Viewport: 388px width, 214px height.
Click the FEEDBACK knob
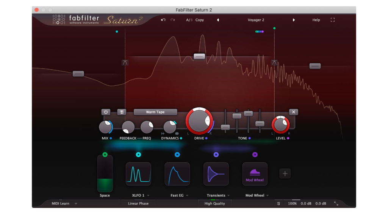coord(128,127)
